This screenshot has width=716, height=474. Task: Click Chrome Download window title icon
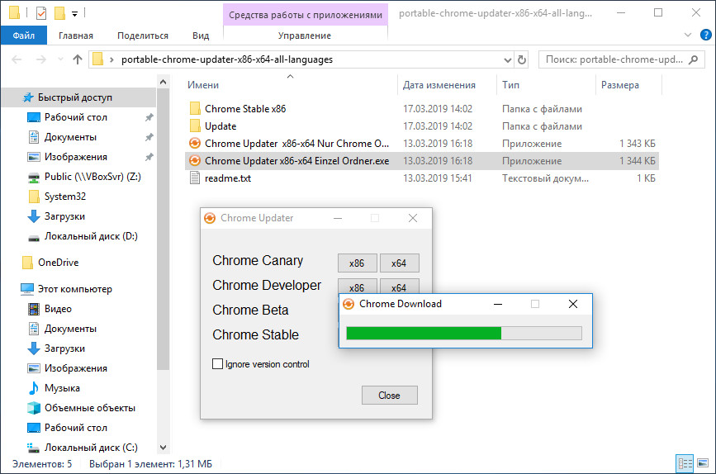coord(349,304)
